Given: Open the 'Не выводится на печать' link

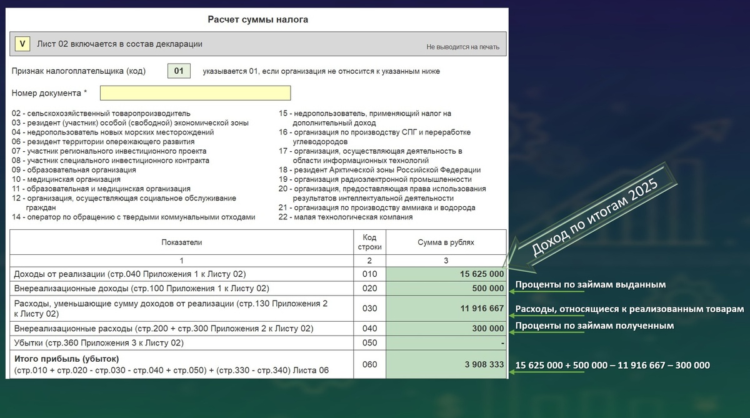Looking at the screenshot, I should pos(464,46).
